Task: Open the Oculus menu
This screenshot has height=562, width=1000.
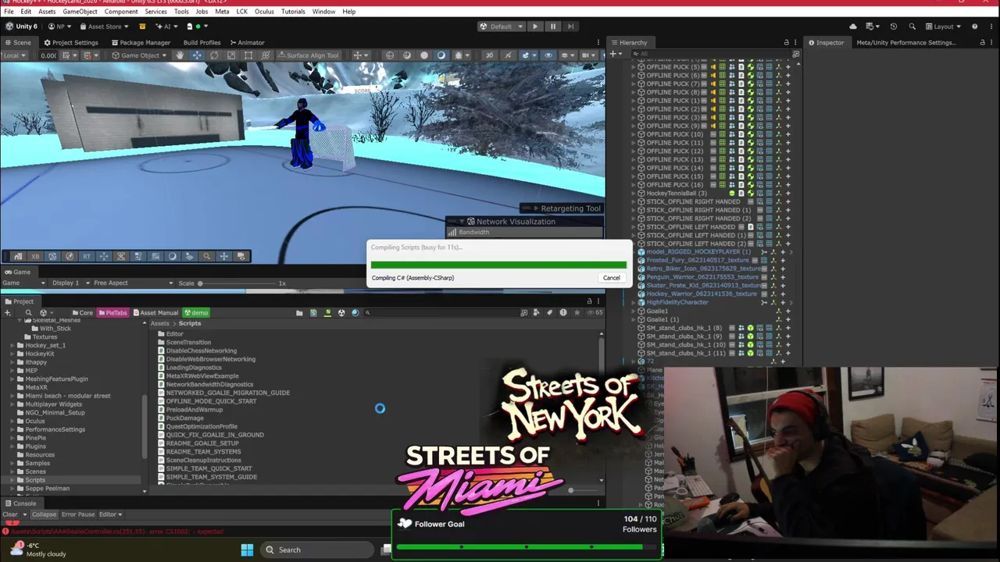Action: [x=264, y=12]
